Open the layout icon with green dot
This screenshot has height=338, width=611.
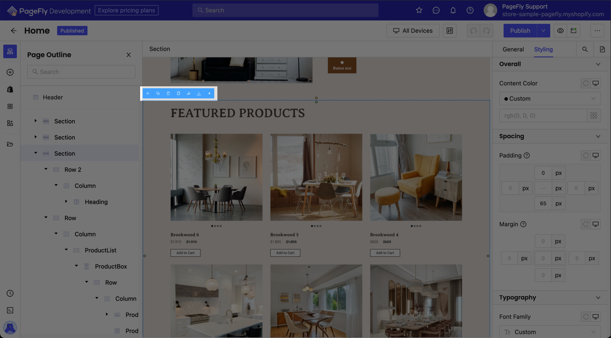[x=574, y=31]
